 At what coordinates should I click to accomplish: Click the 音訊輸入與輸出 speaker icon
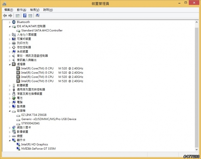click(x=14, y=60)
